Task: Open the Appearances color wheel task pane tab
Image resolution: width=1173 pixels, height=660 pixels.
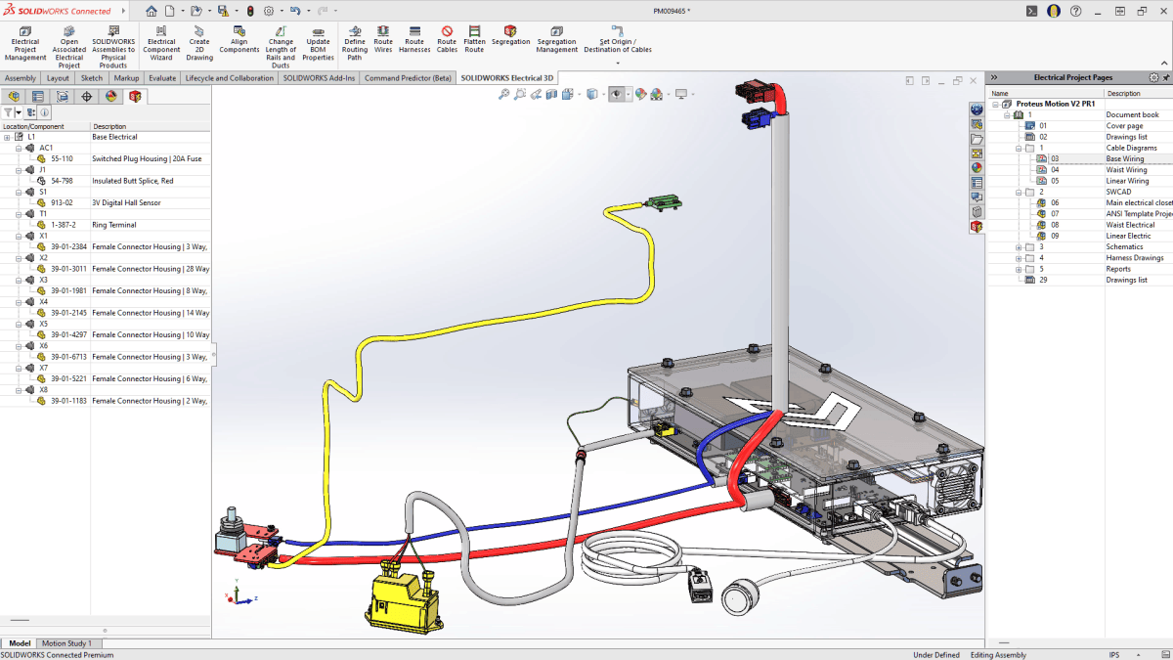Action: [977, 166]
